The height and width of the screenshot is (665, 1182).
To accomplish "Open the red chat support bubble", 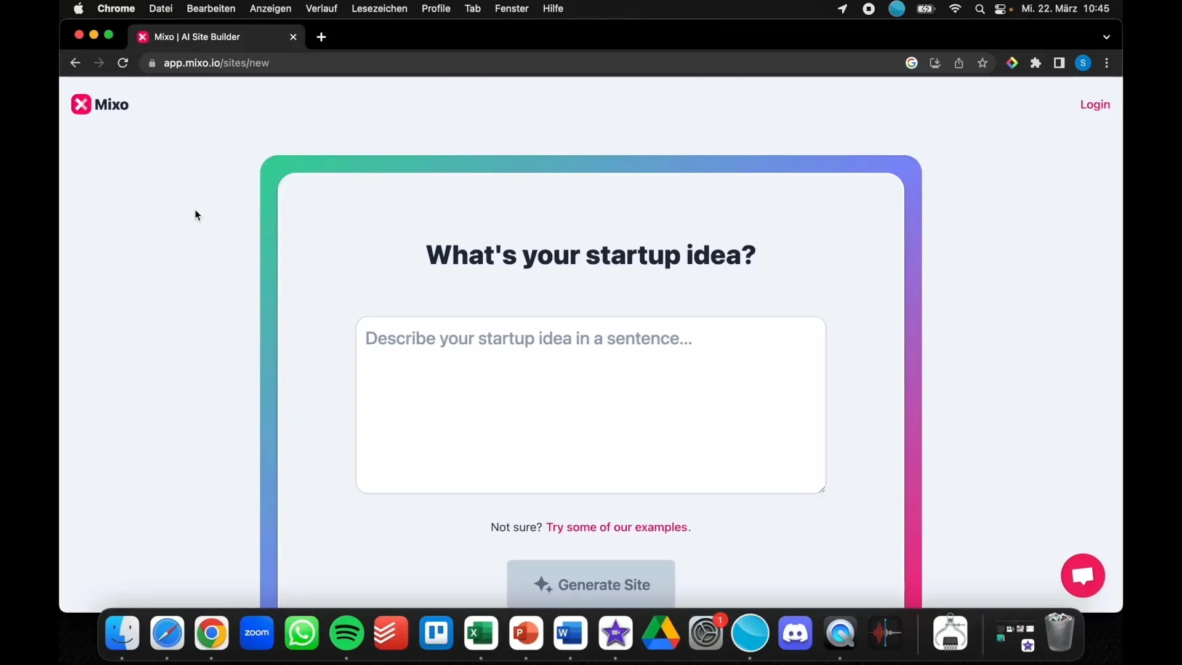I will click(1082, 576).
